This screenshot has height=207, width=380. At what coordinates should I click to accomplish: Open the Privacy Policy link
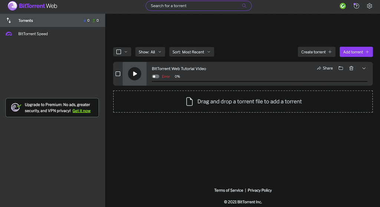pyautogui.click(x=259, y=190)
